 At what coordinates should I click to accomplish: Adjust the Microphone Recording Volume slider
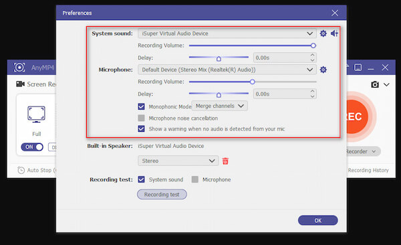pyautogui.click(x=253, y=82)
